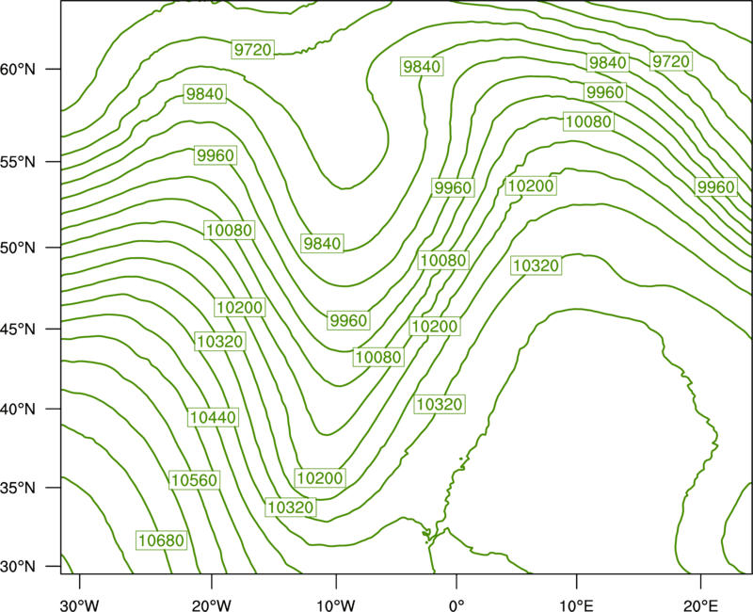Click the 10680 contour label
The image size is (753, 612).
tap(161, 540)
